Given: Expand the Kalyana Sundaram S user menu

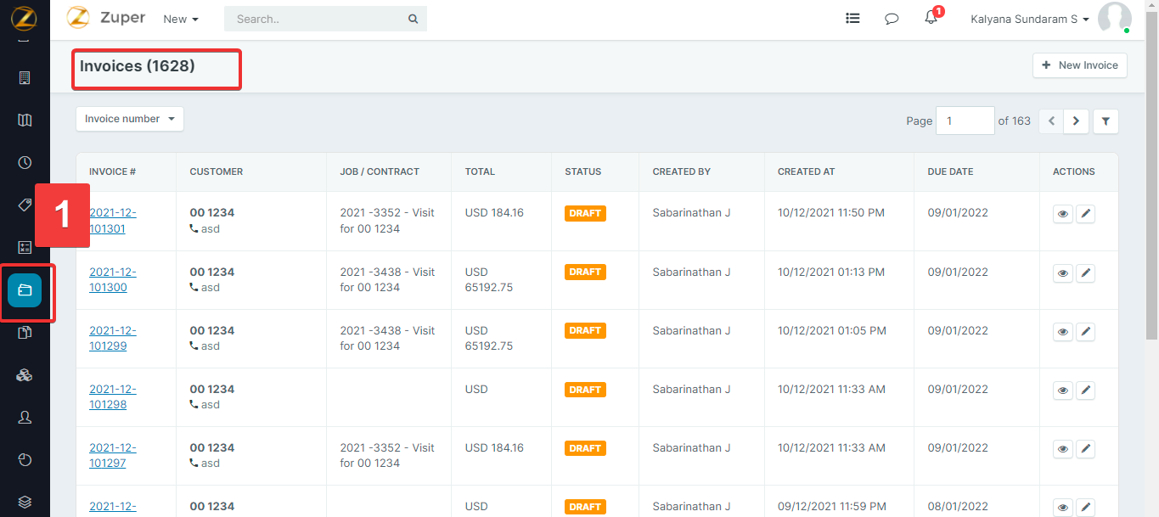Looking at the screenshot, I should [x=1029, y=19].
